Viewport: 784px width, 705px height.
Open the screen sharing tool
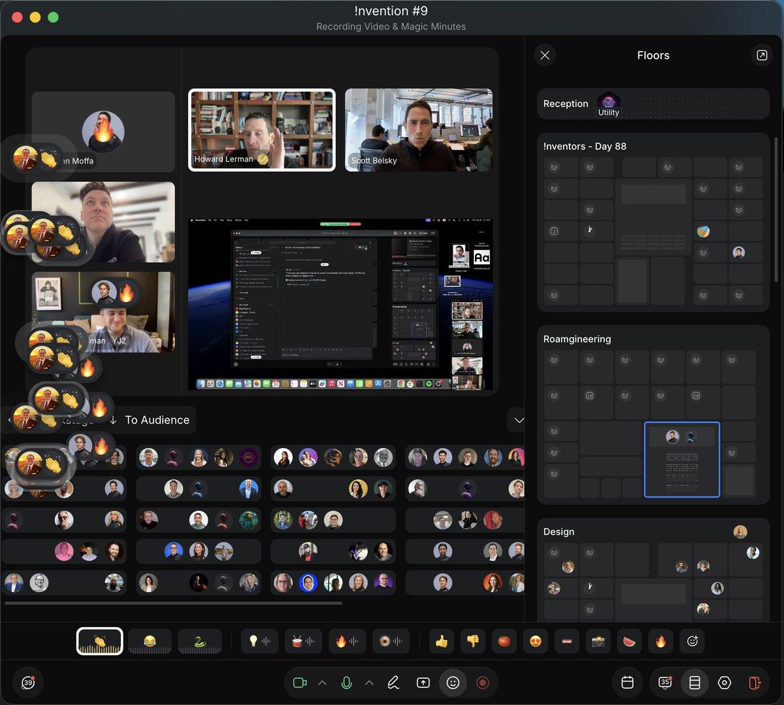[423, 682]
